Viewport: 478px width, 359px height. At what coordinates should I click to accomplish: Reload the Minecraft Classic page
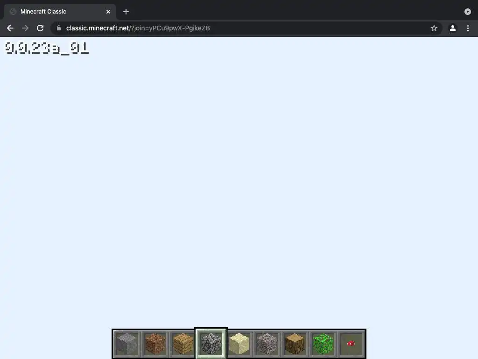pyautogui.click(x=40, y=28)
